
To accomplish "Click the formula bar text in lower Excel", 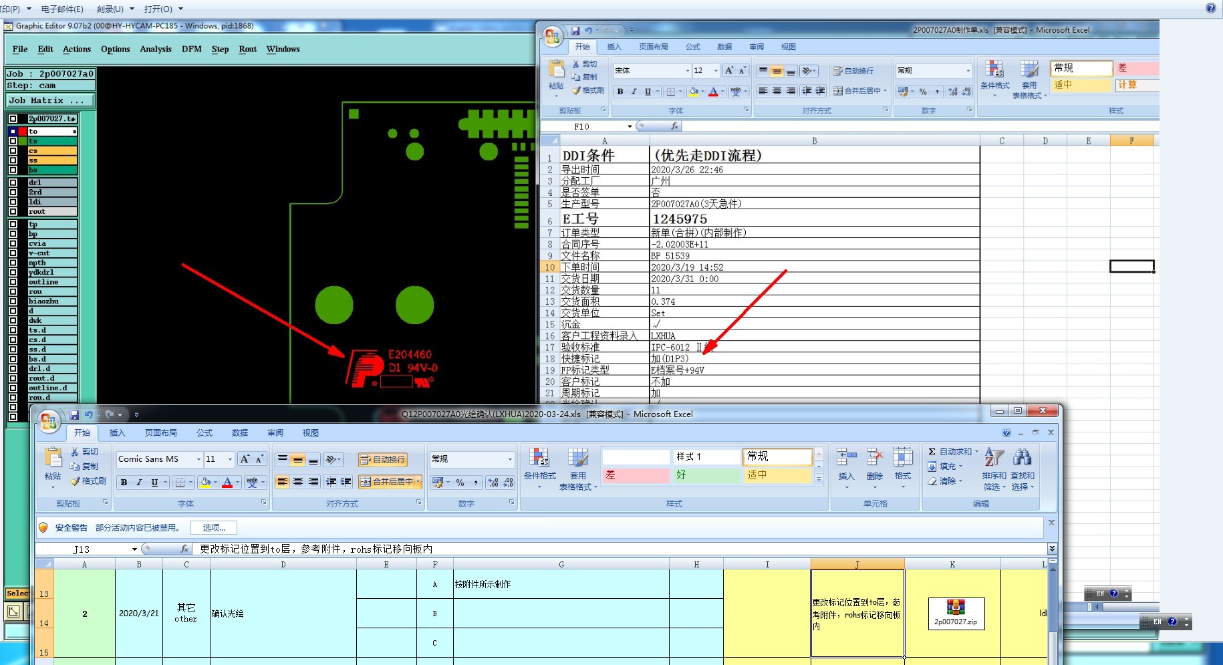I will [x=316, y=549].
